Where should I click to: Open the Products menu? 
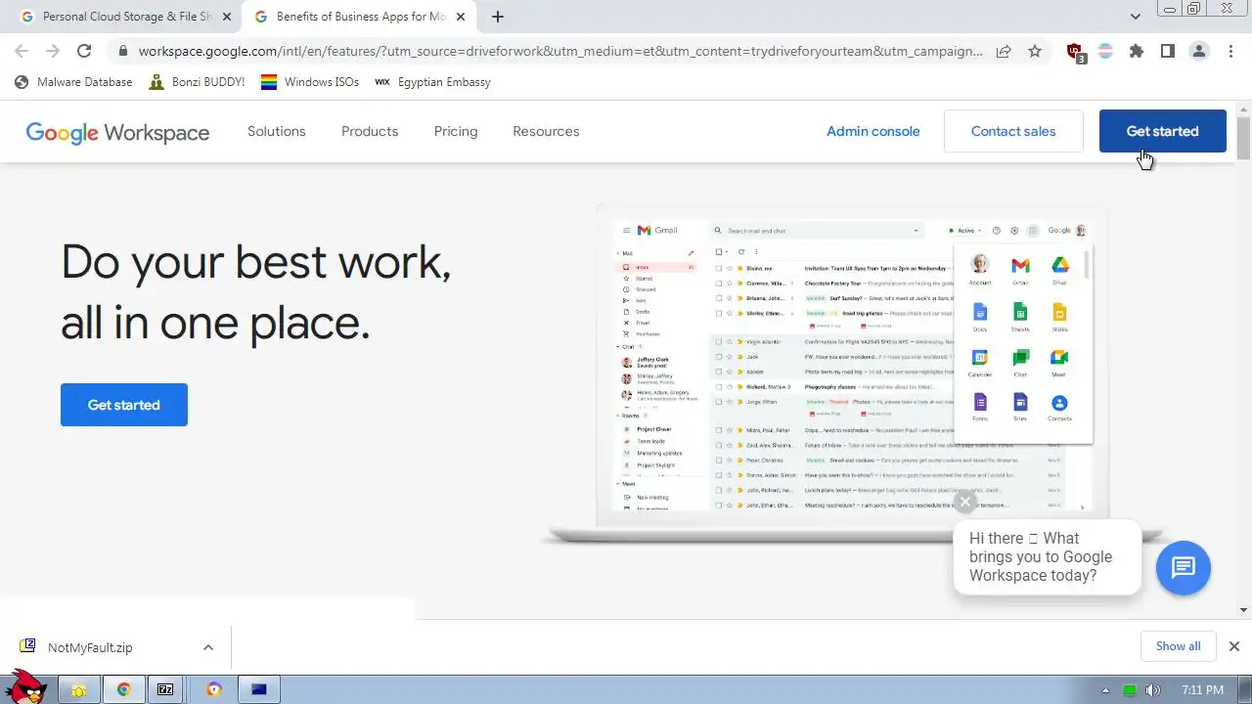370,131
